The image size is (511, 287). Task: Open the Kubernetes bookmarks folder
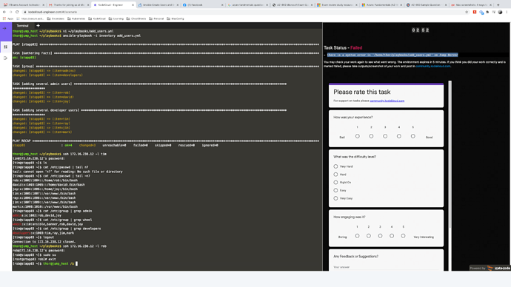click(x=76, y=19)
